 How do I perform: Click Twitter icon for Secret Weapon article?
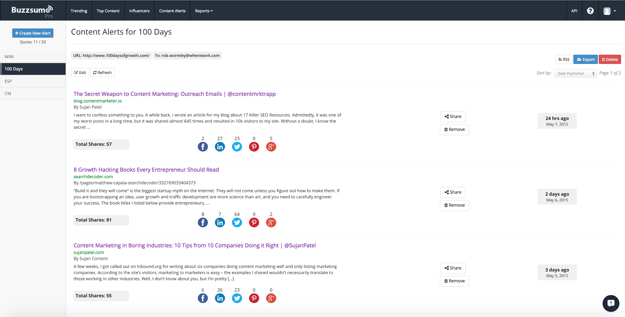coord(237,147)
